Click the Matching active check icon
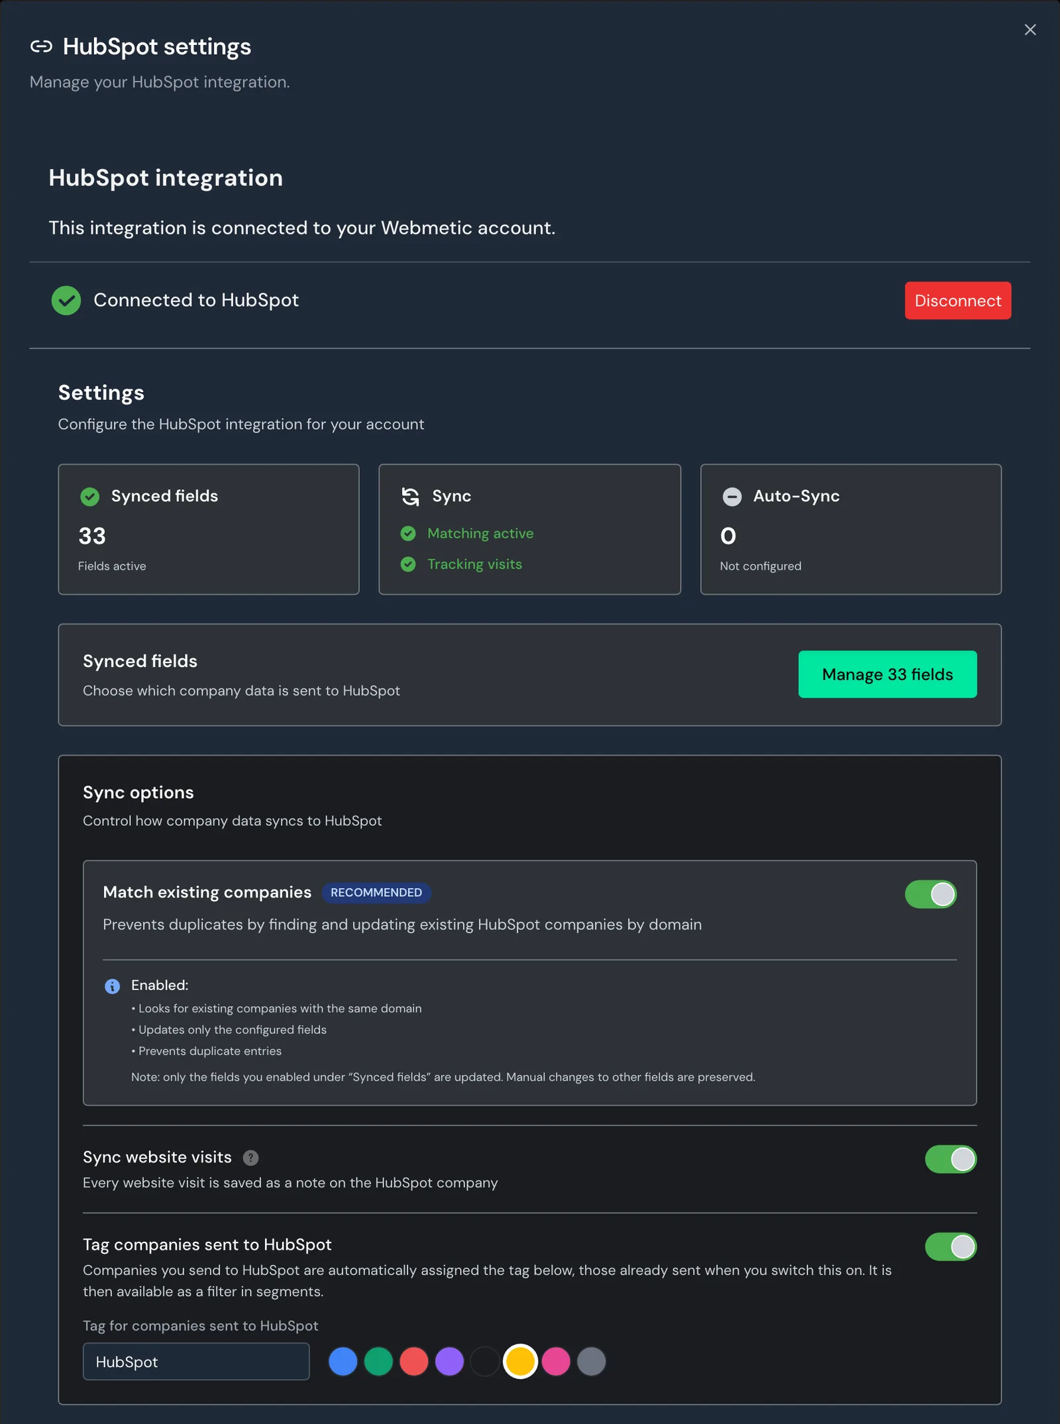Screen dimensions: 1060x1424 (408, 533)
